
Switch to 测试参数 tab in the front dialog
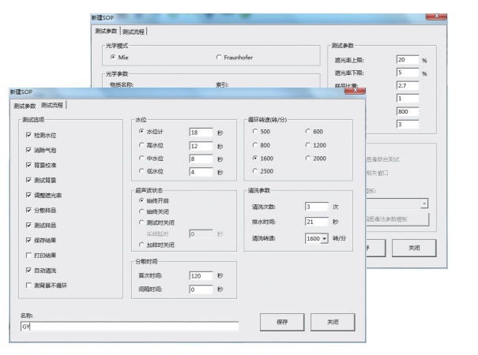pyautogui.click(x=24, y=105)
